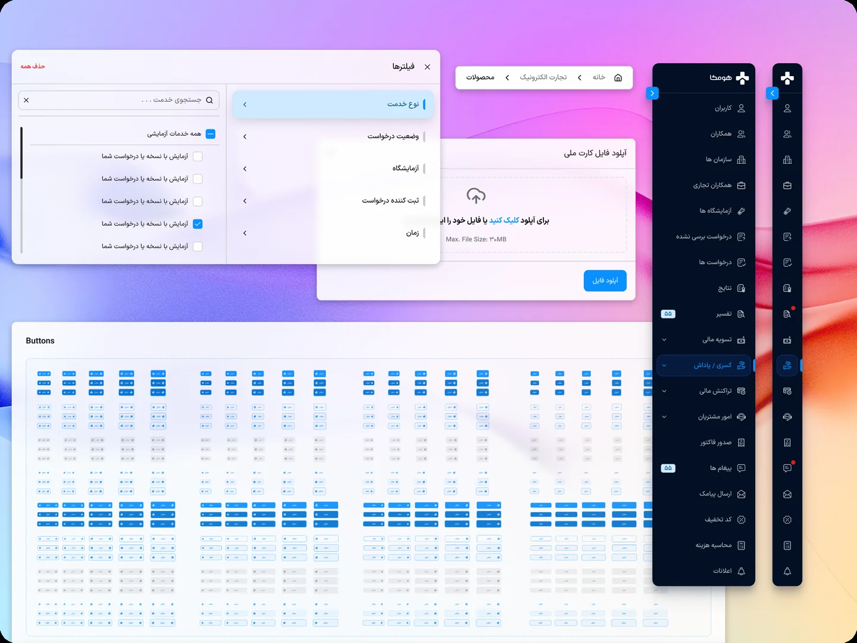This screenshot has height=643, width=857.
Task: Click the customer affairs headset icon in collapsed sidebar
Action: (x=787, y=417)
